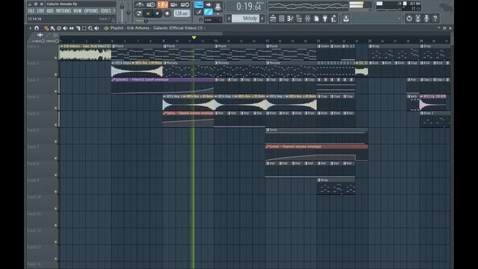The height and width of the screenshot is (269, 478).
Task: Open the VIEW menu
Action: point(78,11)
